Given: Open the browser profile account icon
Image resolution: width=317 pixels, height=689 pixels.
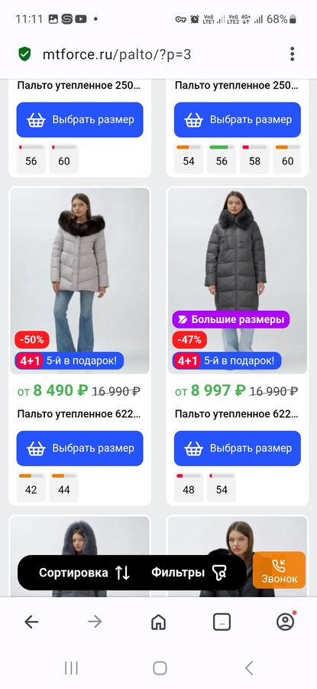Looking at the screenshot, I should [x=286, y=622].
